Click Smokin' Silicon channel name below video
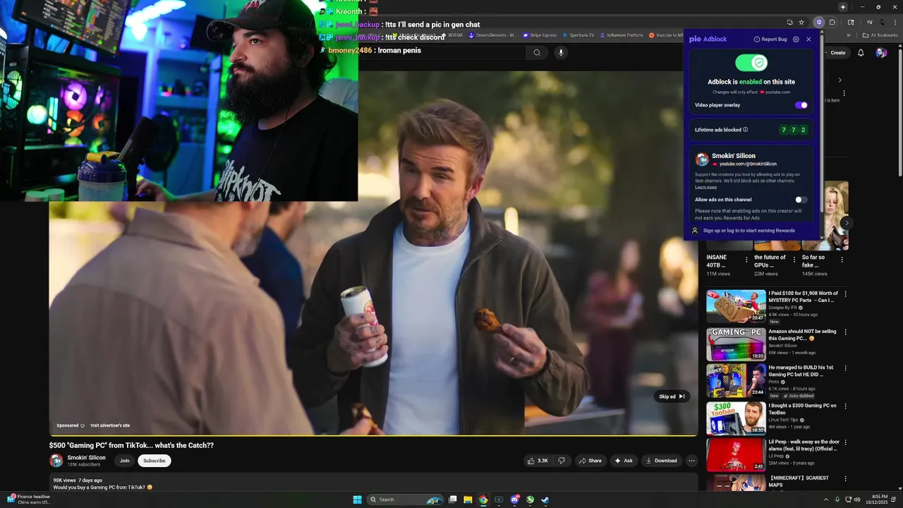Screen dimensions: 903x508 86,457
